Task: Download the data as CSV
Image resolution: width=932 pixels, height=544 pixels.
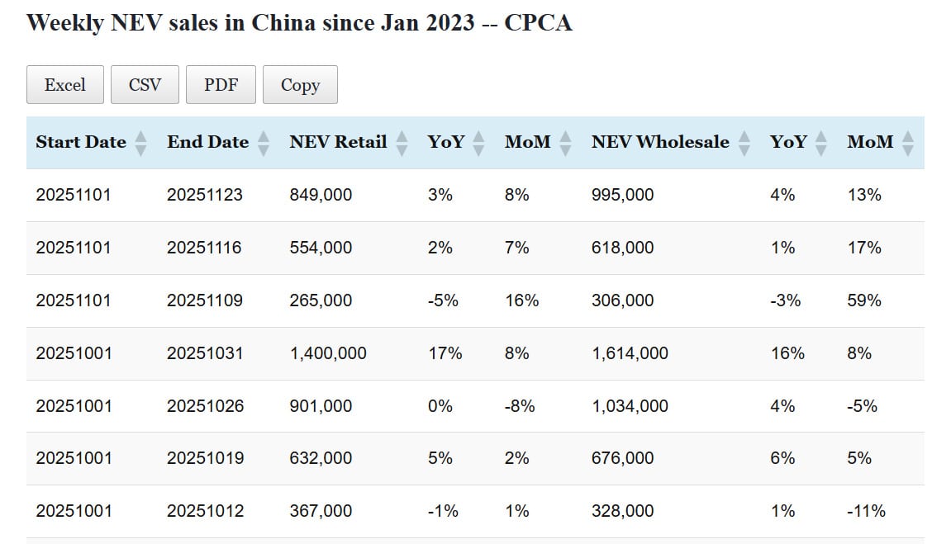Action: (x=145, y=85)
